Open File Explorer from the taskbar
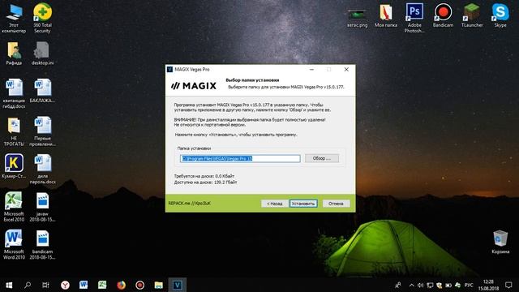Image resolution: width=519 pixels, height=292 pixels. tap(159, 285)
